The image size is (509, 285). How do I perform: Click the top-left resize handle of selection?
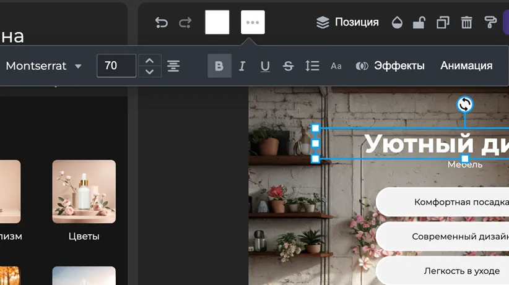click(x=315, y=128)
